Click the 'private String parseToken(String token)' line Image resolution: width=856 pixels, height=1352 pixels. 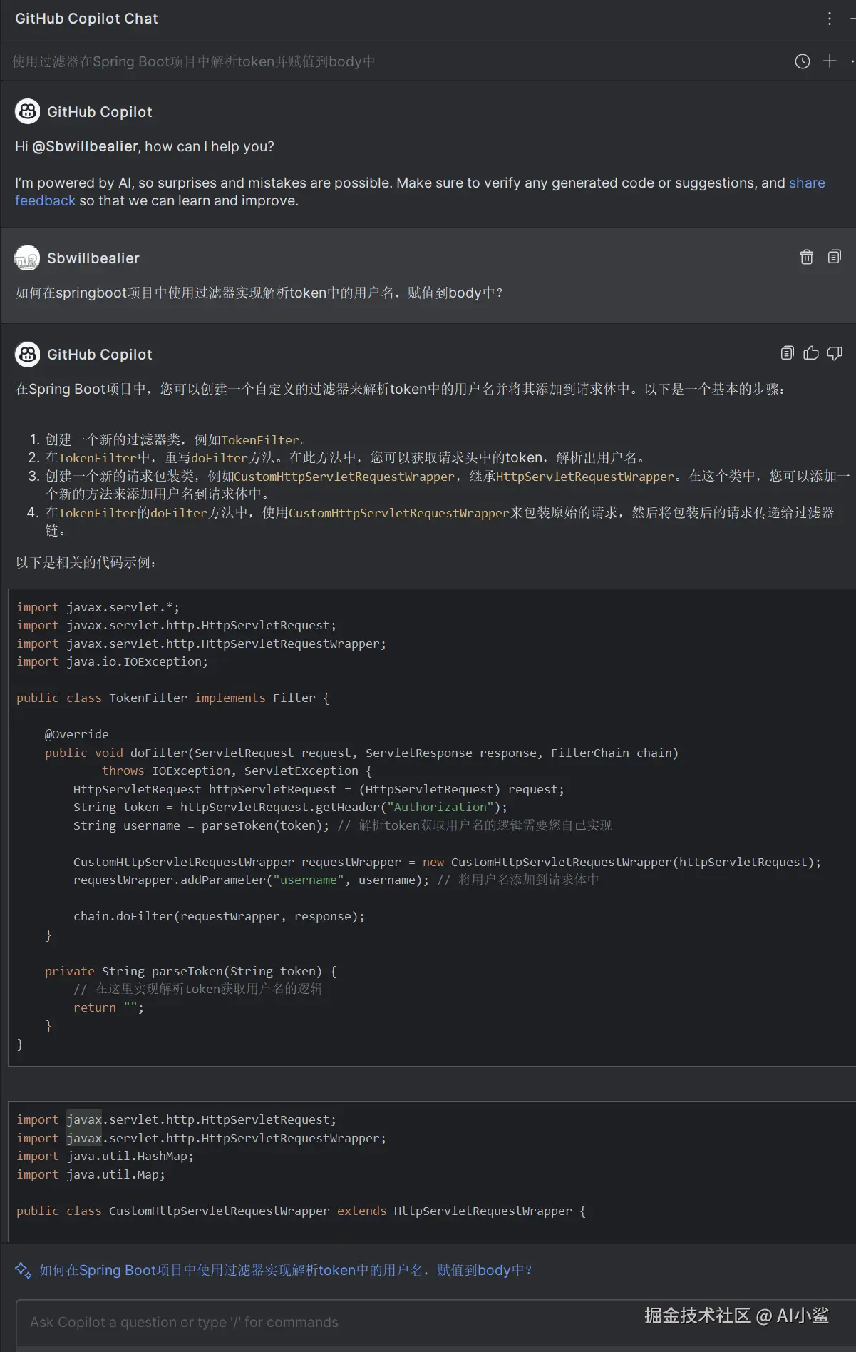tap(190, 971)
